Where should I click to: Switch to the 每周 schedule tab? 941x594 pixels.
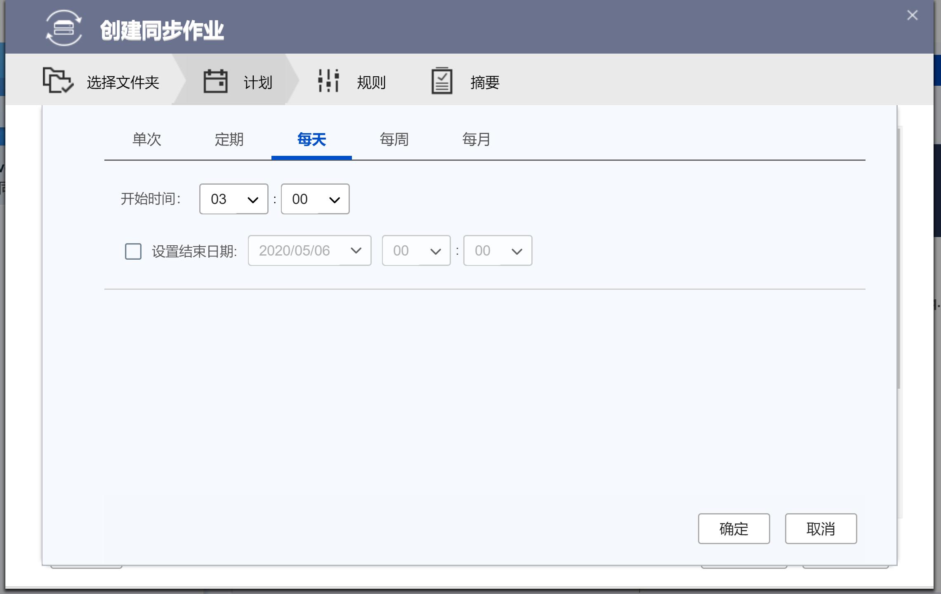click(393, 140)
